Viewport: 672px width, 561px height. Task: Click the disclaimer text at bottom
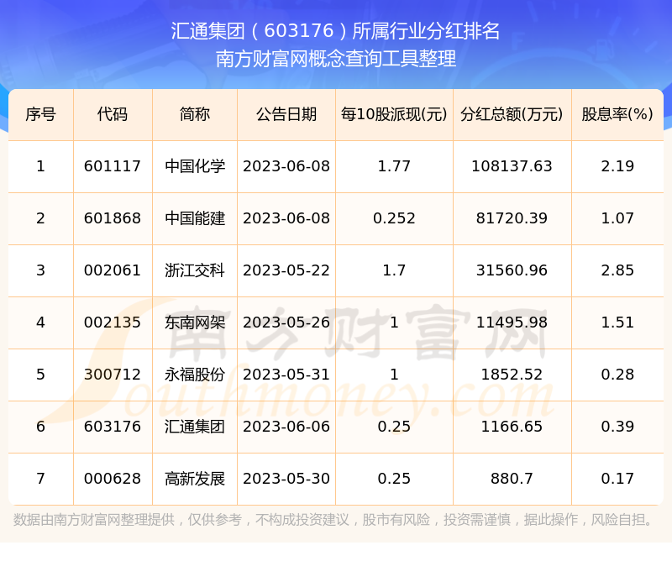[x=333, y=520]
